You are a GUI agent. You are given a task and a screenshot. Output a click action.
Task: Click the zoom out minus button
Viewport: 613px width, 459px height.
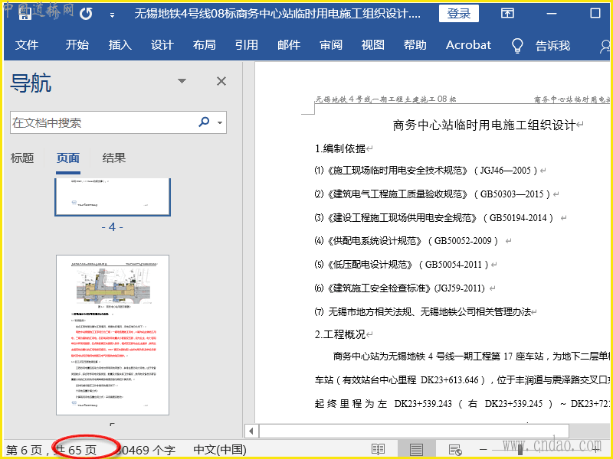[x=484, y=449]
